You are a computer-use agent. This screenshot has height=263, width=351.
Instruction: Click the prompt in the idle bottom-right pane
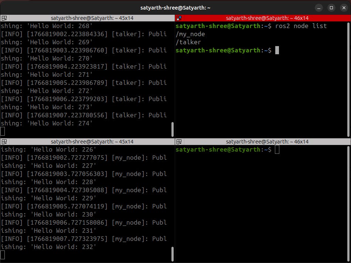point(223,149)
